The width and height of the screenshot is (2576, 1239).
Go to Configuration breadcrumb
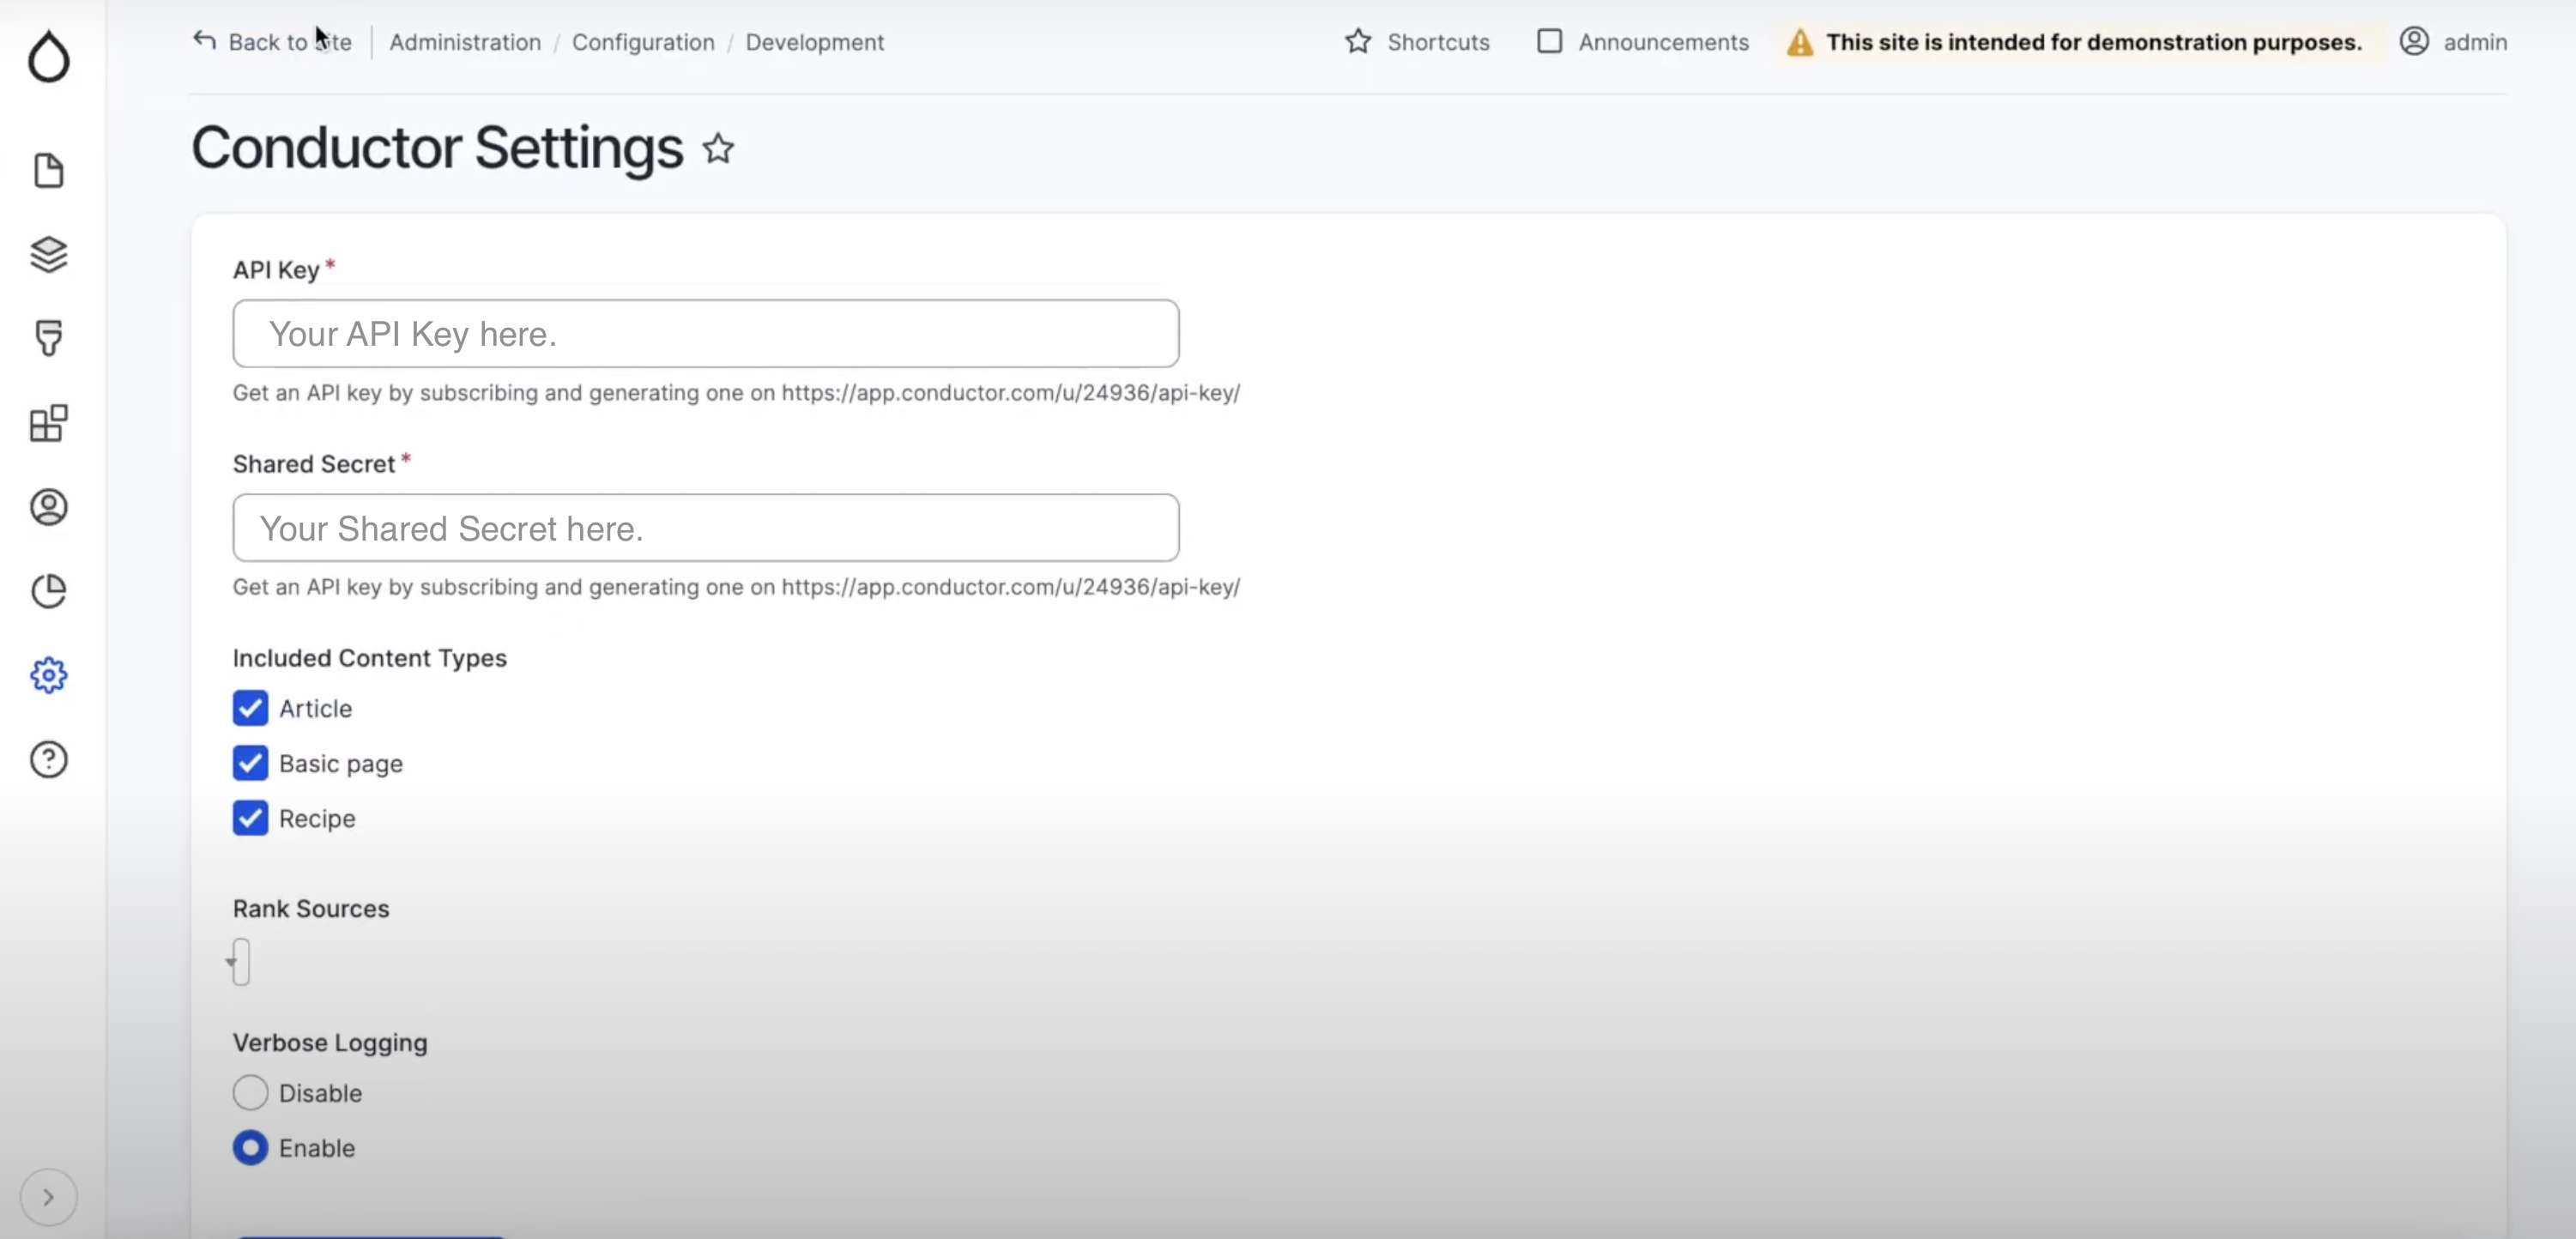click(x=643, y=42)
